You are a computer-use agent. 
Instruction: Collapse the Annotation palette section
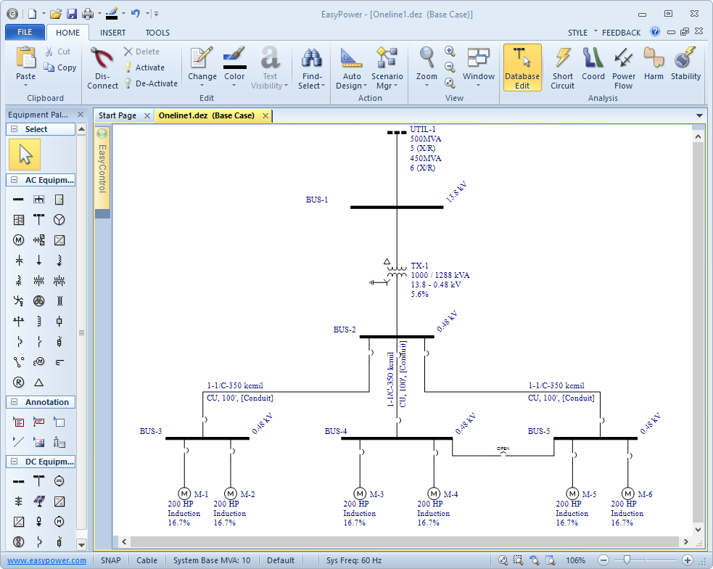pyautogui.click(x=14, y=402)
